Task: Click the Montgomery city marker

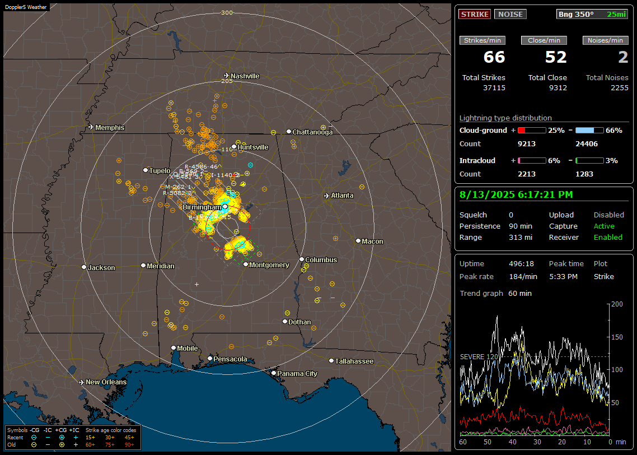Action: tap(246, 264)
